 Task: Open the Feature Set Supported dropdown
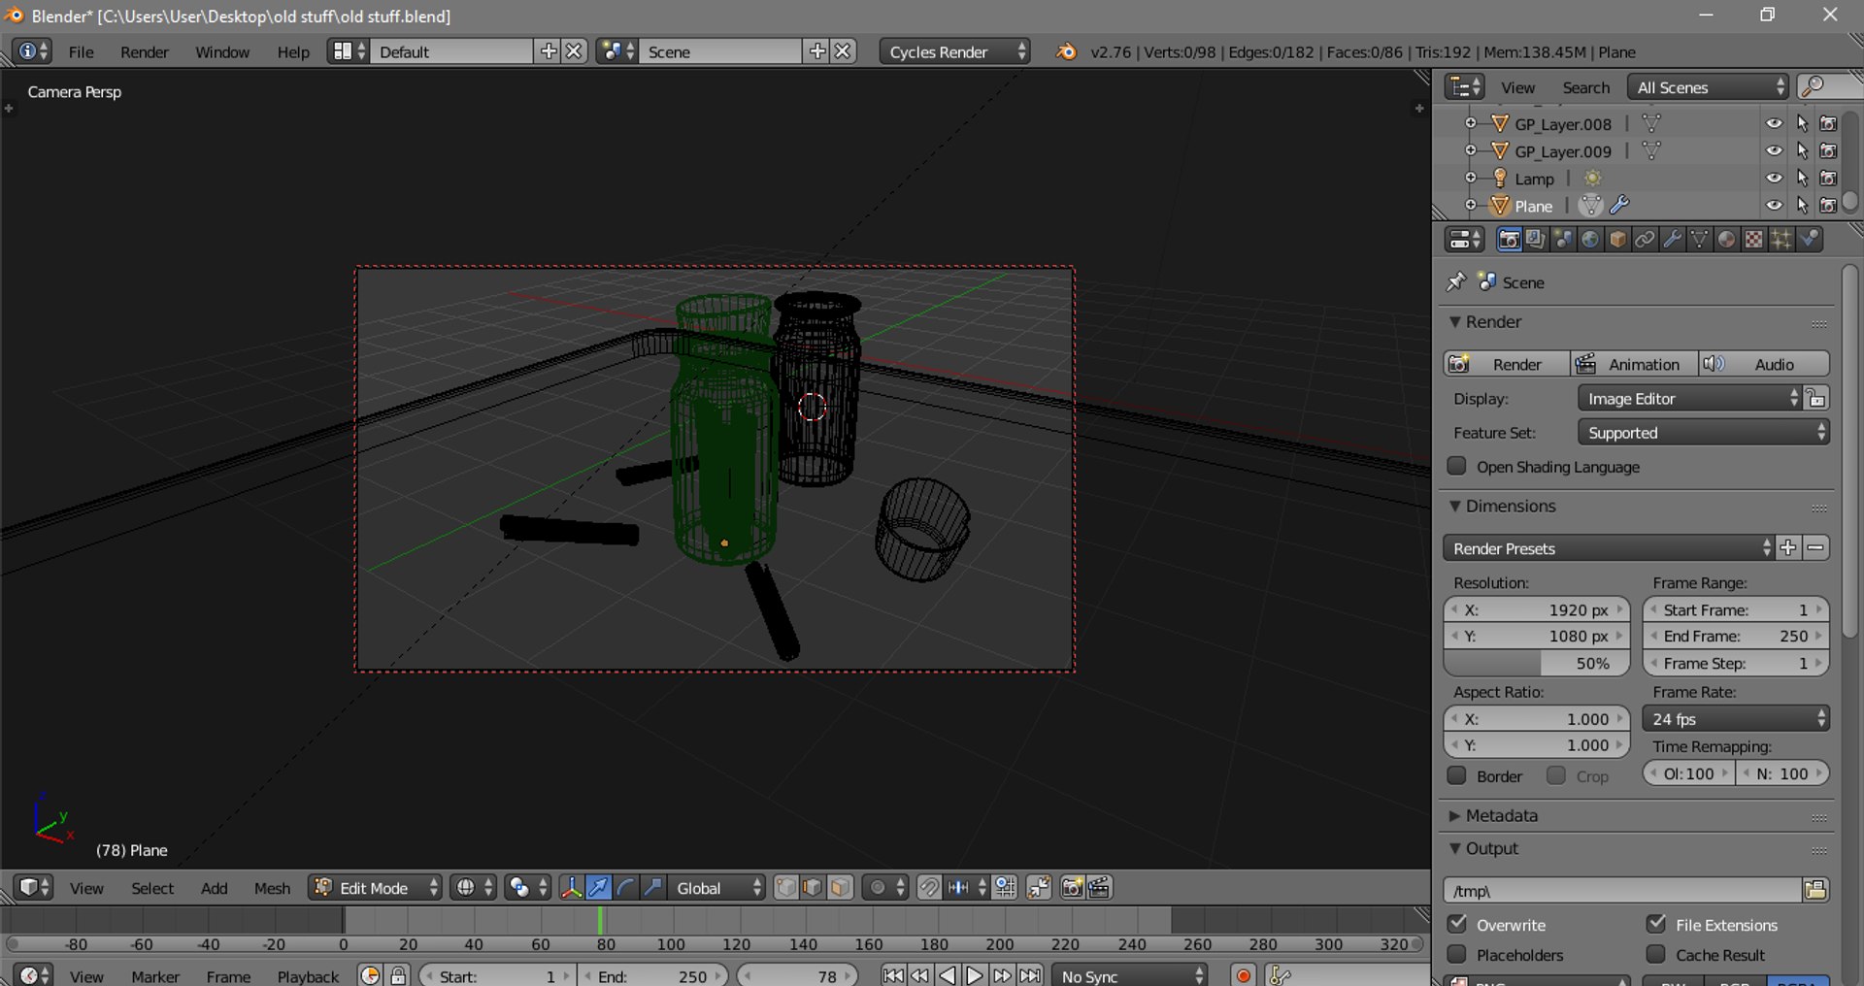(x=1704, y=432)
